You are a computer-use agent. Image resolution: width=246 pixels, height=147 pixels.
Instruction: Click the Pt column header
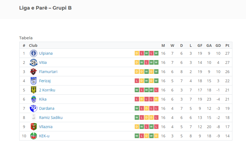coord(227,45)
